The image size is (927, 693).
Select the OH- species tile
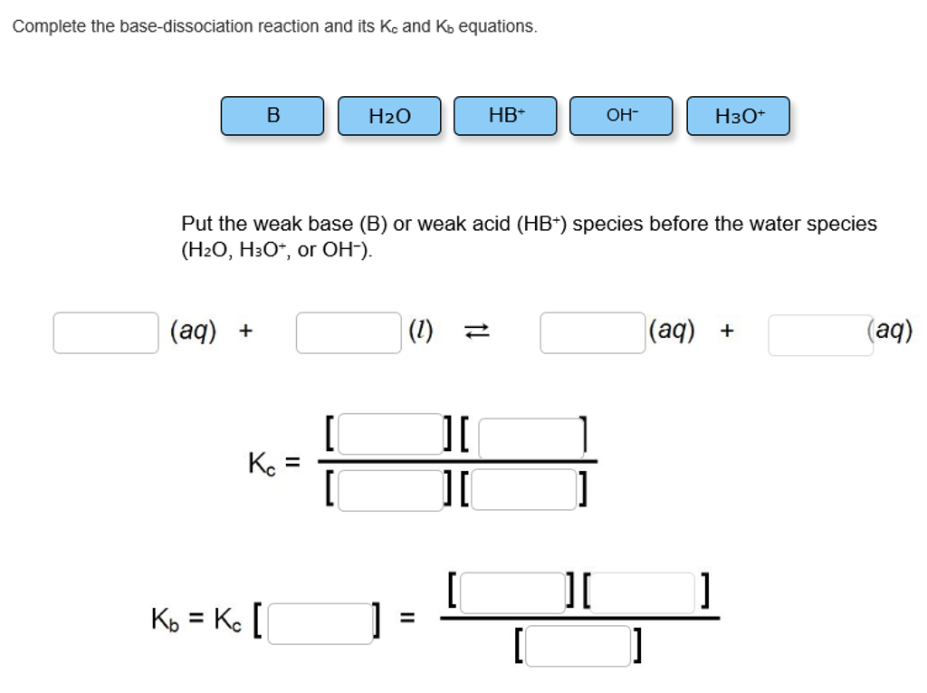pos(621,115)
